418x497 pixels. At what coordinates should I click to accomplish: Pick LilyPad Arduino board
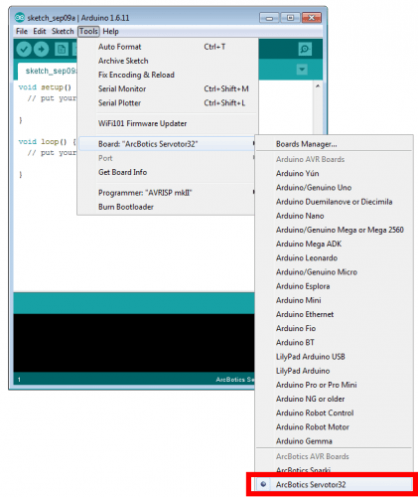point(335,371)
